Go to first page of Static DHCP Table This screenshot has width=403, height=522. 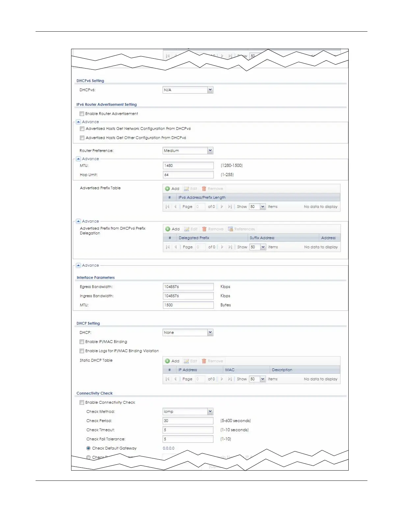point(168,379)
